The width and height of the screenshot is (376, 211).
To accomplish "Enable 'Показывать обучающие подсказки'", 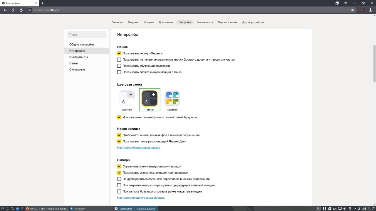I will click(x=119, y=66).
